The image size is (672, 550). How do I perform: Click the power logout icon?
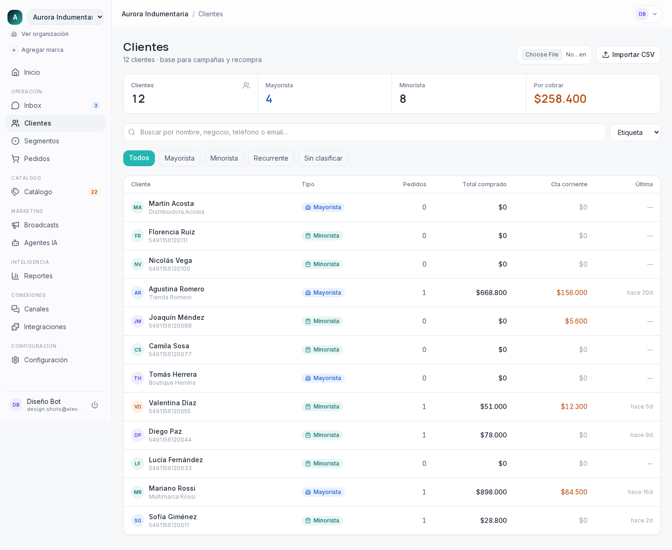pyautogui.click(x=95, y=405)
